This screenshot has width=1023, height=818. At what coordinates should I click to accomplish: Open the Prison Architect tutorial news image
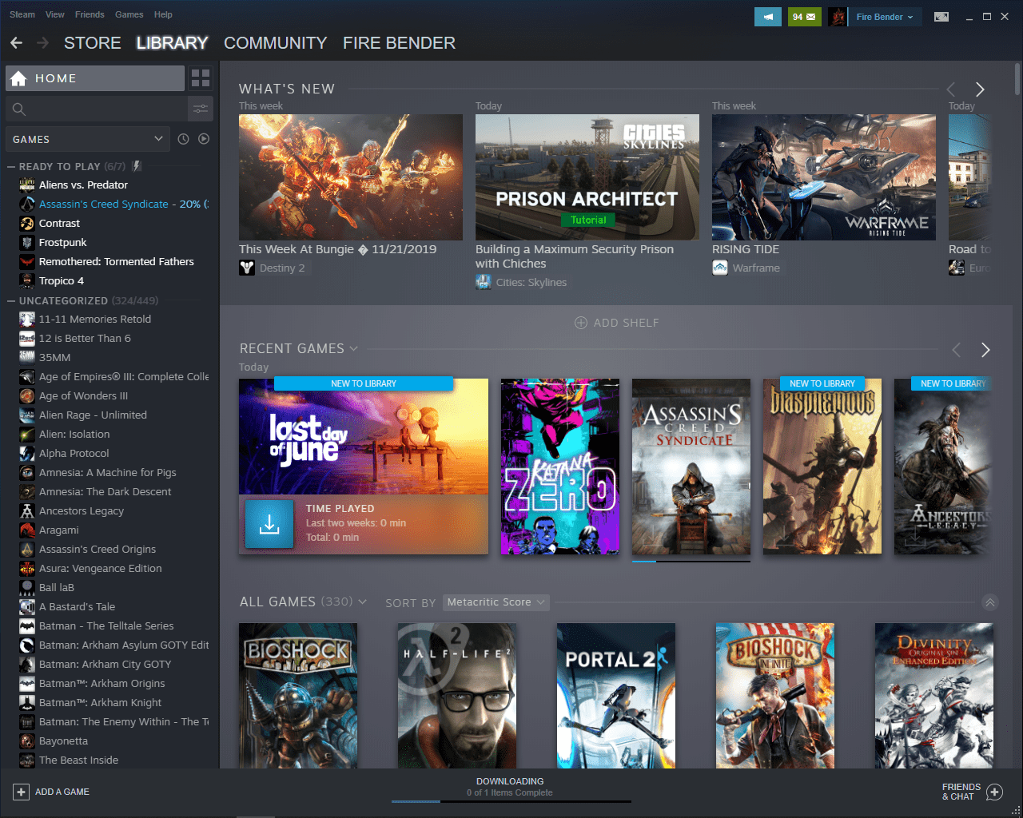pos(587,177)
